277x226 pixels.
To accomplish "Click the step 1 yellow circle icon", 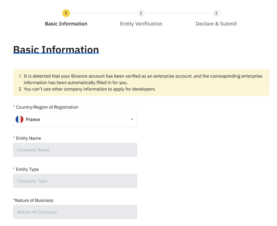I will (66, 13).
